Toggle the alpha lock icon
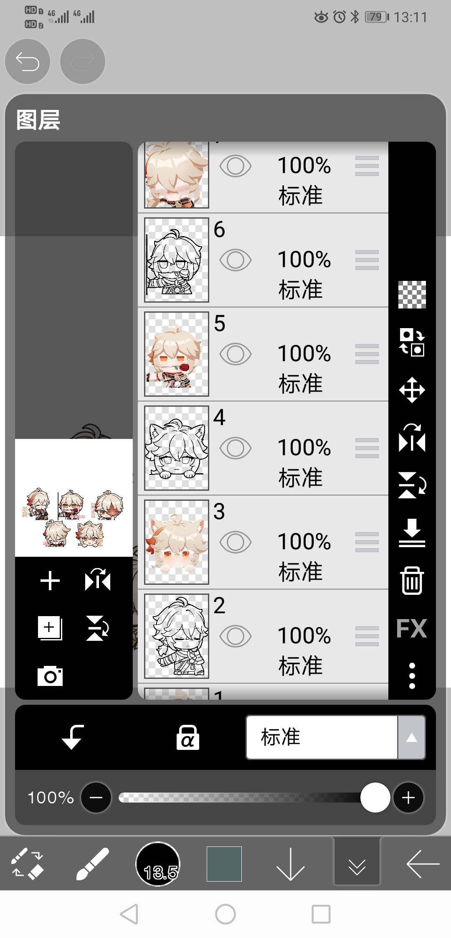The height and width of the screenshot is (938, 451). [187, 737]
